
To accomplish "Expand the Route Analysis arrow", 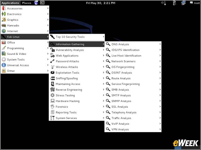I will [160, 78].
